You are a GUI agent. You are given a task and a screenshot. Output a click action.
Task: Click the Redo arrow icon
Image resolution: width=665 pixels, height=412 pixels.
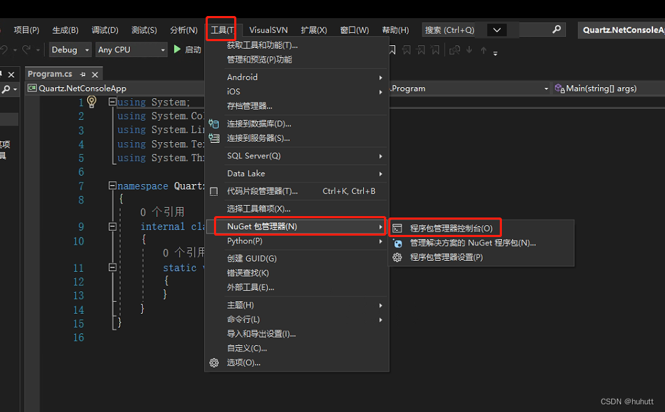pos(26,49)
